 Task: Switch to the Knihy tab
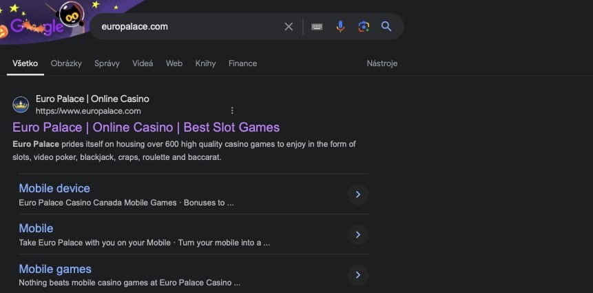[205, 63]
